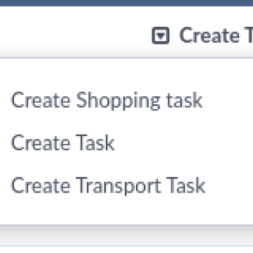Click the Create Transport Task link text
The image size is (253, 253).
[x=108, y=186]
